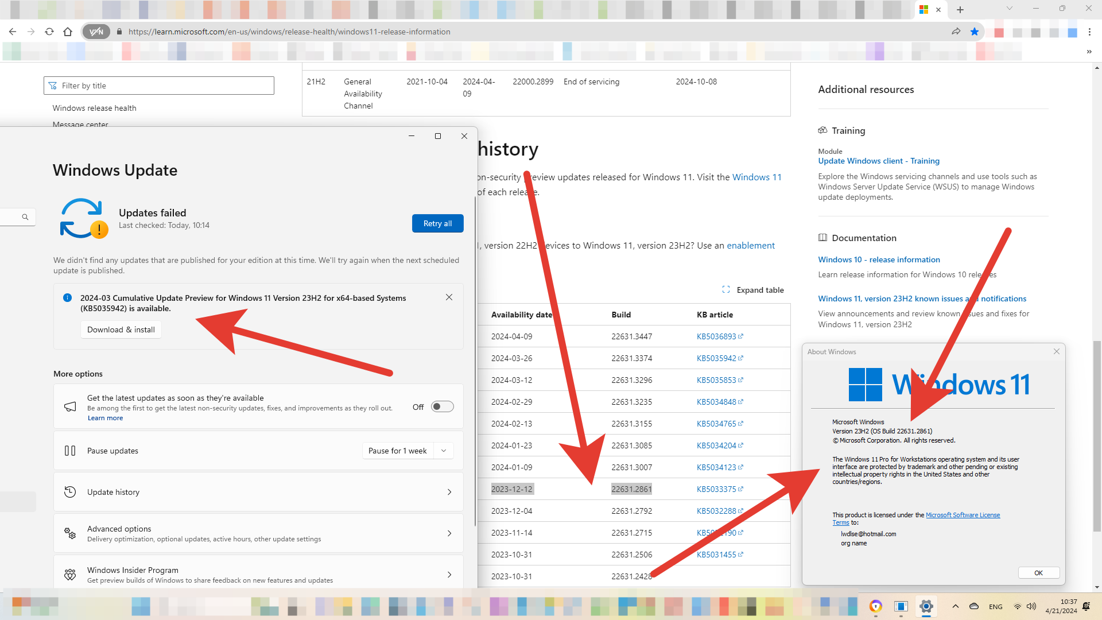The width and height of the screenshot is (1102, 620).
Task: Open KB5033375 article link
Action: click(720, 489)
